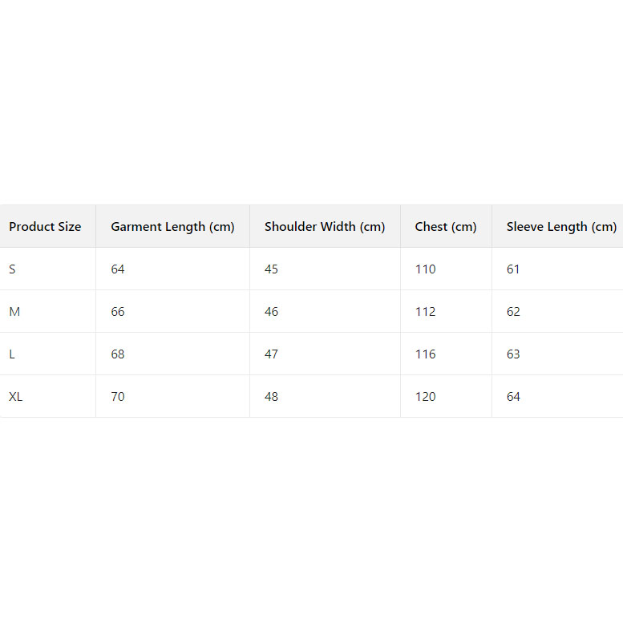Screen dimensions: 623x623
Task: Select the size L row label
Action: pos(12,354)
